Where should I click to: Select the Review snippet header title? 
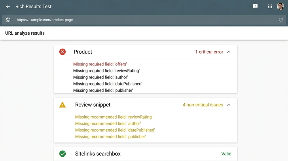[x=93, y=105]
